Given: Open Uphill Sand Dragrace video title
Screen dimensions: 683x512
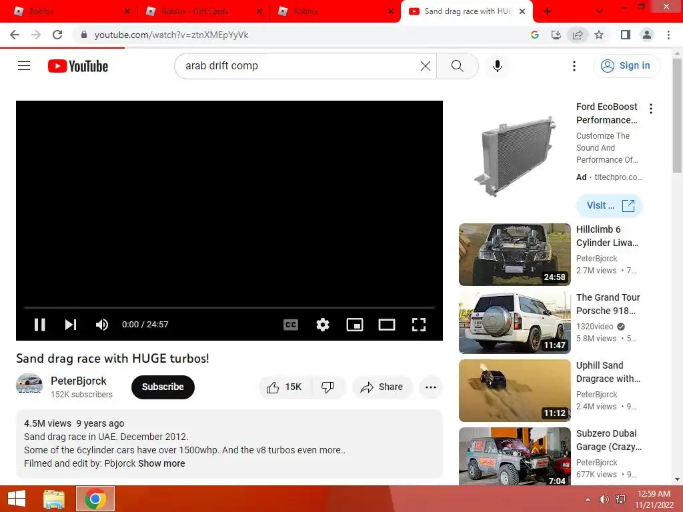Looking at the screenshot, I should pyautogui.click(x=608, y=372).
